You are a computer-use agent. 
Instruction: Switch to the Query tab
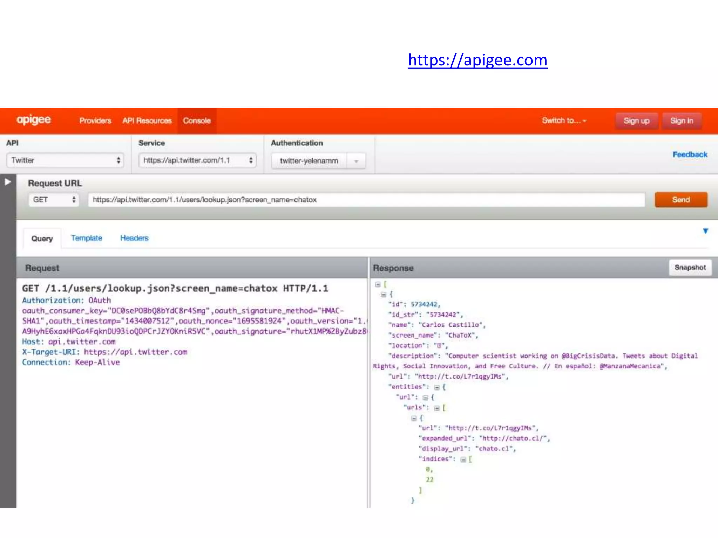point(42,239)
